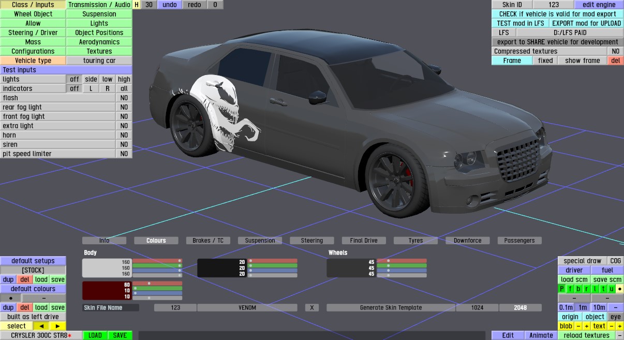Open the D:/LFS PAID folder selector
624x340 pixels.
pyautogui.click(x=570, y=33)
